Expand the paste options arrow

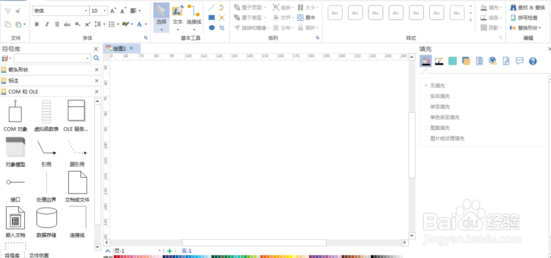pos(24,25)
